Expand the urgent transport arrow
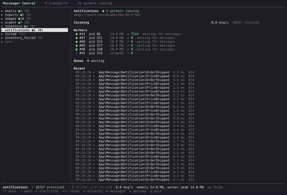Viewport: 287px width, 195px height. (2, 22)
